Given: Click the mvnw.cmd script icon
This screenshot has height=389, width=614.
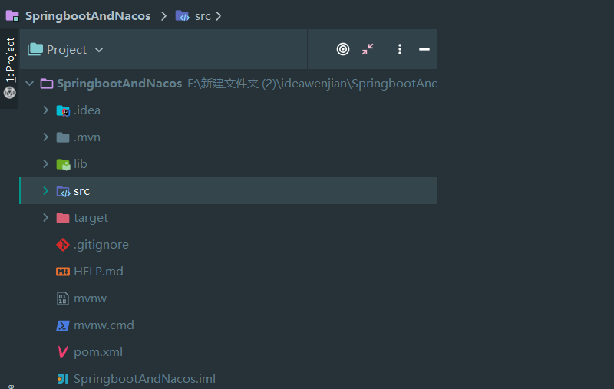Looking at the screenshot, I should pyautogui.click(x=63, y=325).
